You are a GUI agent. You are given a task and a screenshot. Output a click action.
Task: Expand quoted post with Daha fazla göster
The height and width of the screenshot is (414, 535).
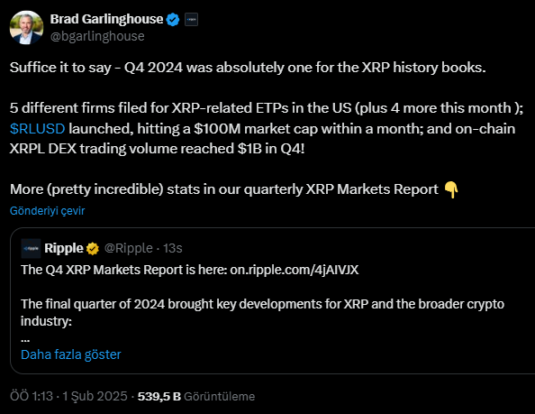(x=71, y=354)
